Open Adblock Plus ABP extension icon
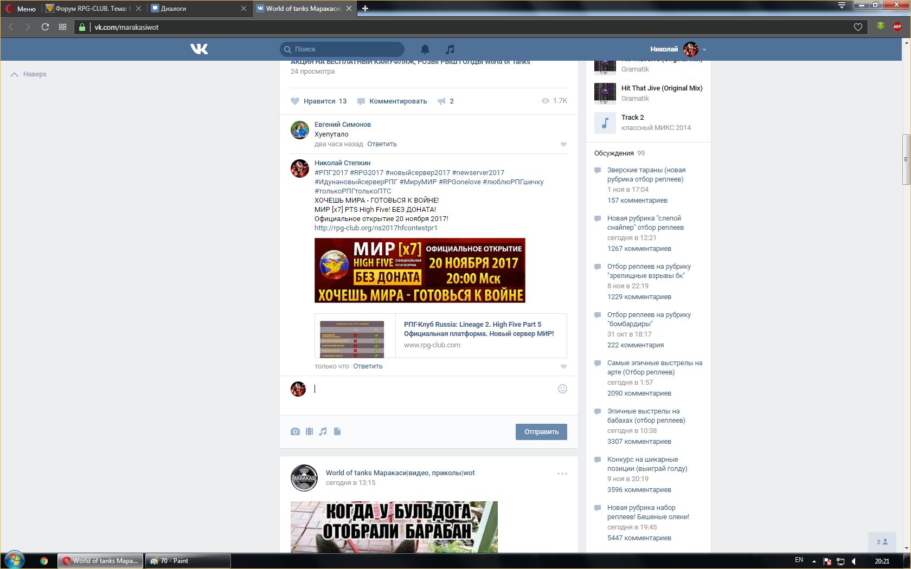911x569 pixels. click(897, 27)
